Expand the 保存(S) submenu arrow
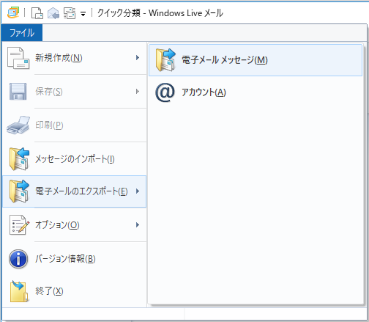The width and height of the screenshot is (369, 322). (x=138, y=92)
